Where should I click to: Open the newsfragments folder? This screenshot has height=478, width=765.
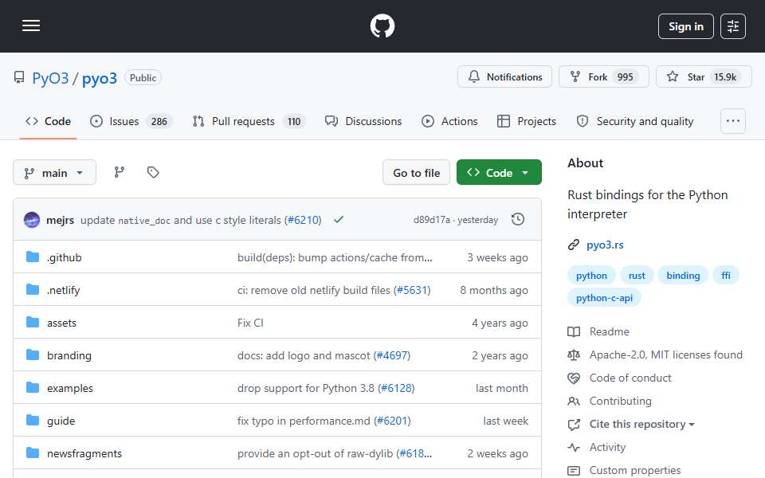click(84, 453)
